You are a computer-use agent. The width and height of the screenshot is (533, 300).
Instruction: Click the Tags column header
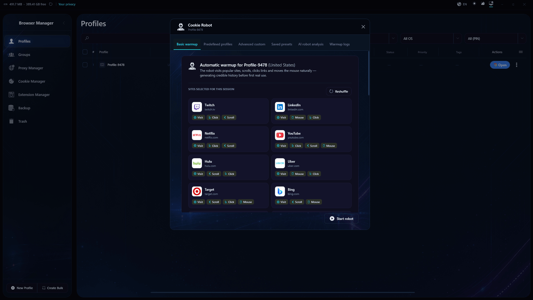pyautogui.click(x=459, y=52)
